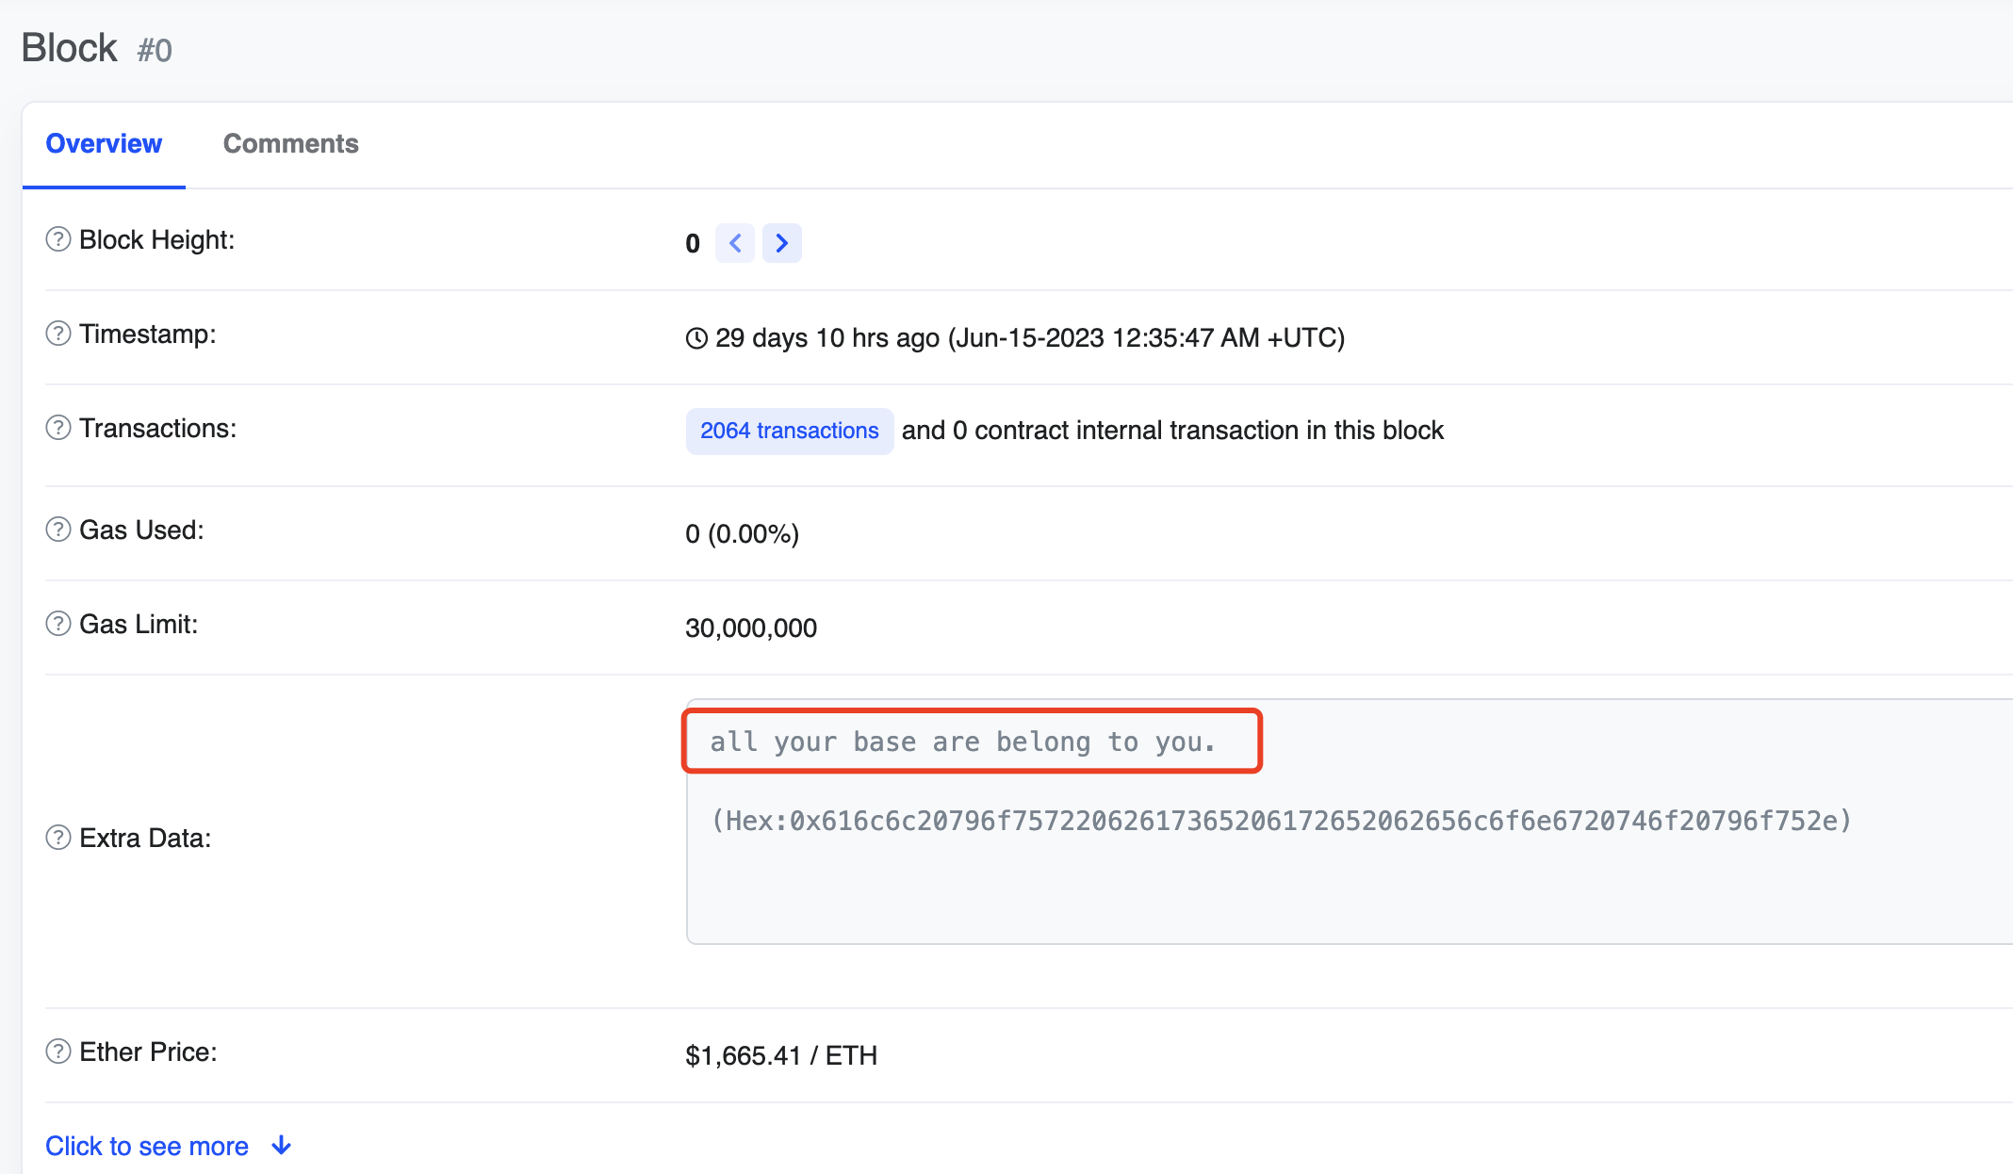The height and width of the screenshot is (1174, 2013).
Task: Click the down arrow next to see more
Action: (281, 1146)
